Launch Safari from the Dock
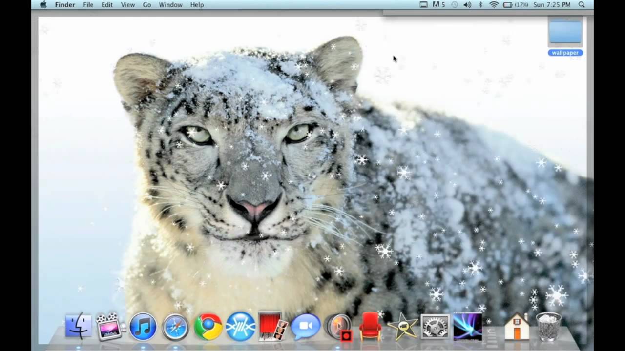This screenshot has height=351, width=625. click(175, 327)
